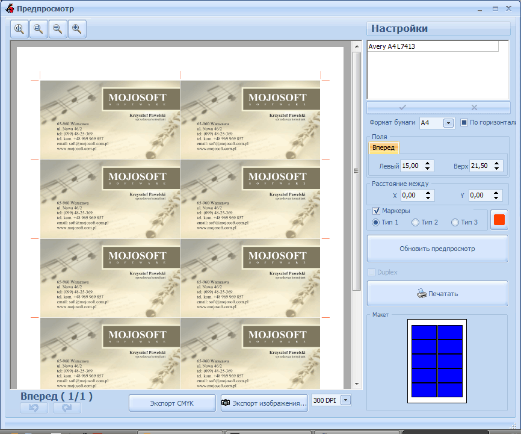The image size is (521, 434).
Task: Toggle the Маркеры checkbox
Action: click(376, 211)
